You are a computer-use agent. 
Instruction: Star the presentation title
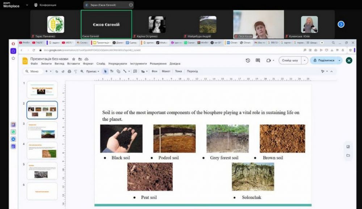[73, 59]
